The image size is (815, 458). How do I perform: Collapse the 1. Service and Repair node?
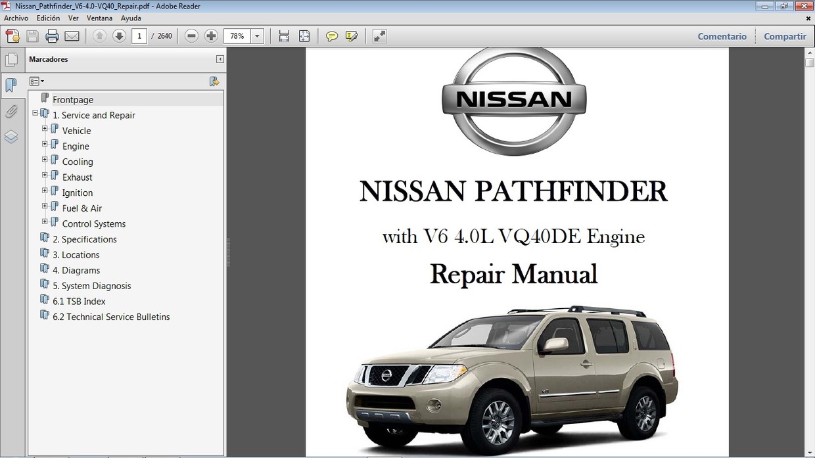pos(35,113)
